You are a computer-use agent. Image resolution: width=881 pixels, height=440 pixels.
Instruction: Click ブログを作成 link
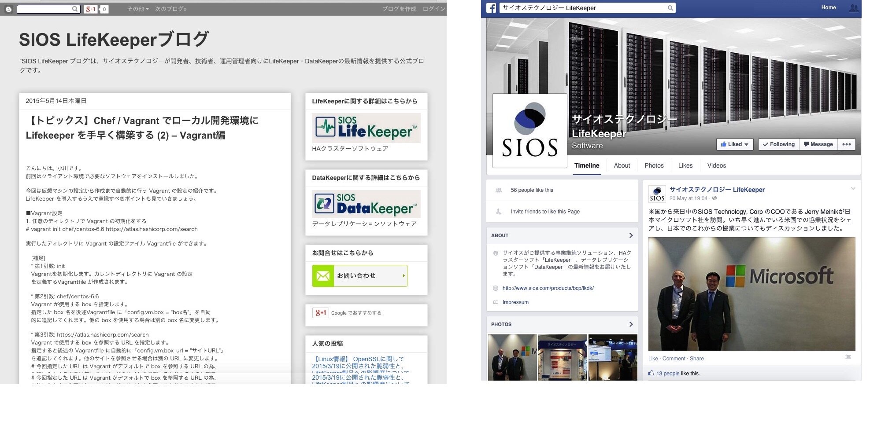click(x=399, y=9)
